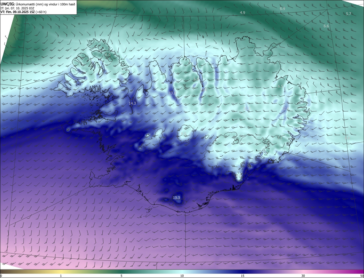Click the '50' tick on the color scale
The image size is (364, 278).
click(362, 276)
